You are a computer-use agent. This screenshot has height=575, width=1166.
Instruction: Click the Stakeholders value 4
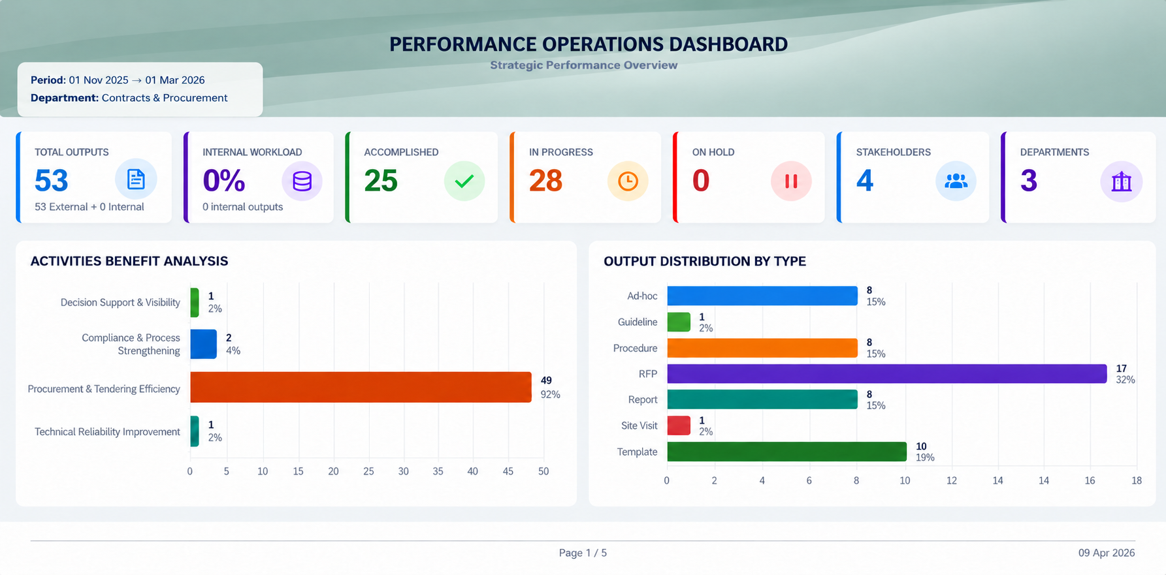point(865,181)
